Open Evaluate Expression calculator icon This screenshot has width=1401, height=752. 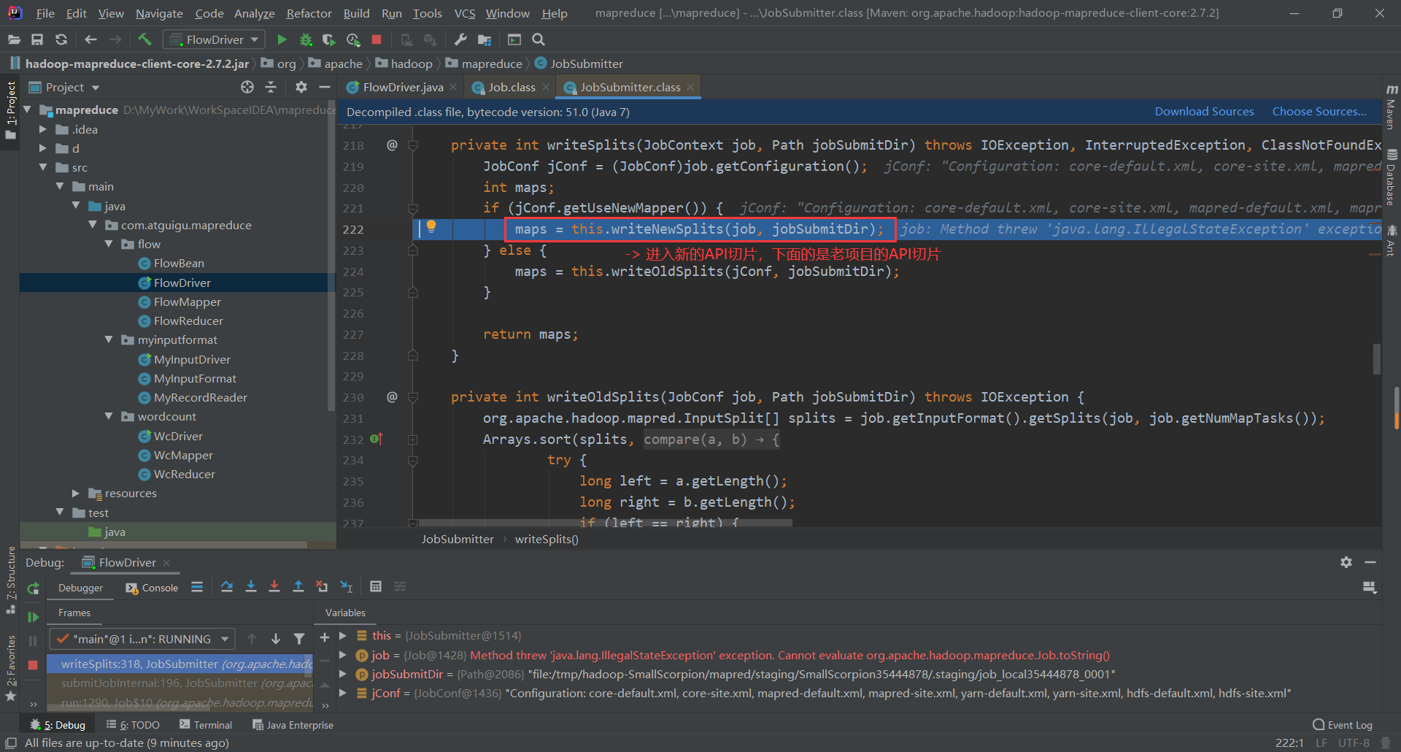[x=376, y=586]
